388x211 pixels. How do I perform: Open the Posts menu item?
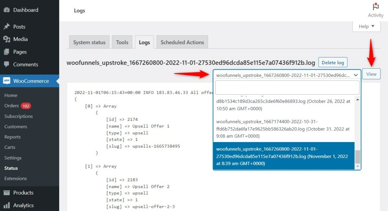tap(19, 27)
